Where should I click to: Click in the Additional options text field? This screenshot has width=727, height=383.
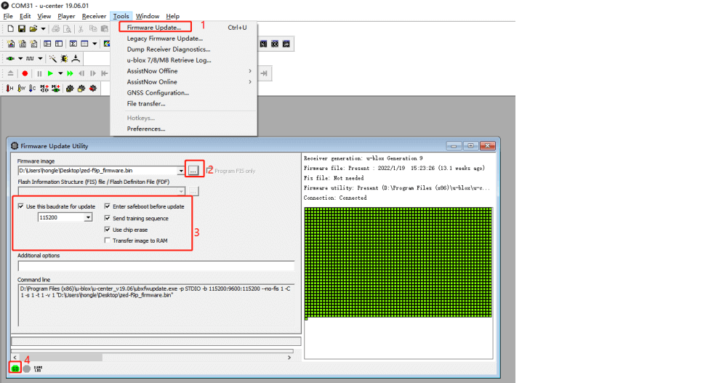point(156,266)
